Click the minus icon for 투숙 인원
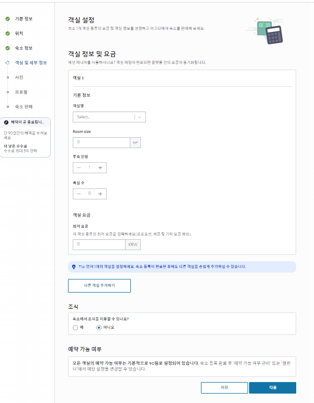Image resolution: width=314 pixels, height=403 pixels. 79,167
